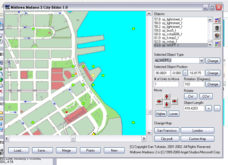Click the trash can delete object icon
Viewport: 228px width, 165px height.
(217, 28)
